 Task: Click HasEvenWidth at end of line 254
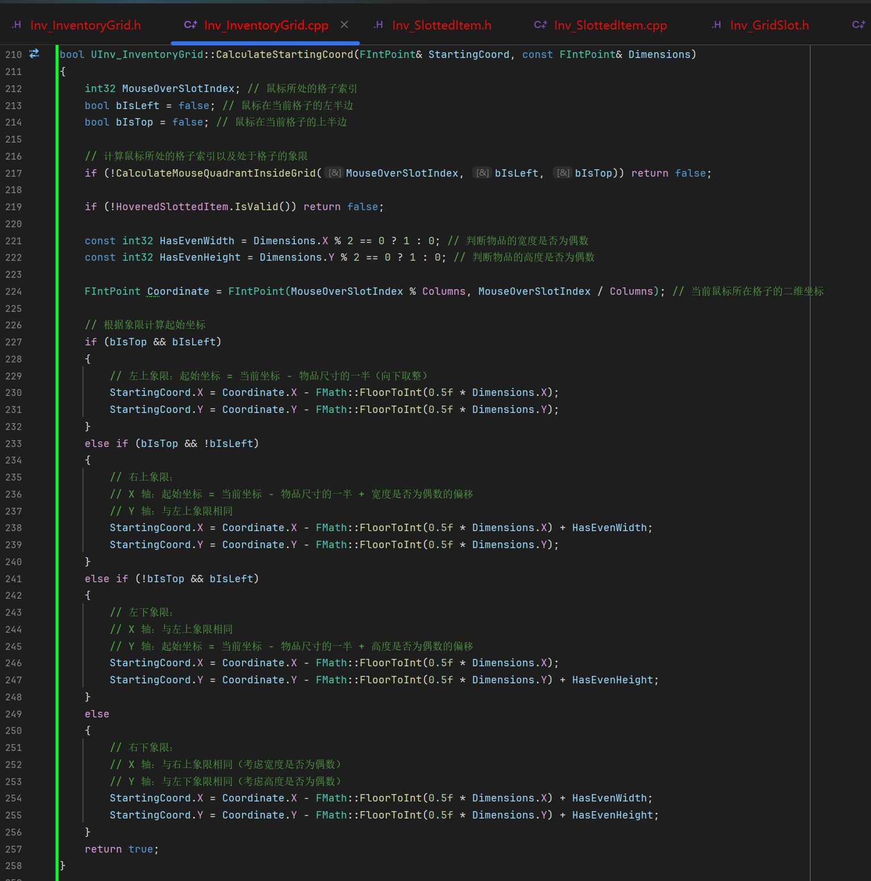point(609,798)
